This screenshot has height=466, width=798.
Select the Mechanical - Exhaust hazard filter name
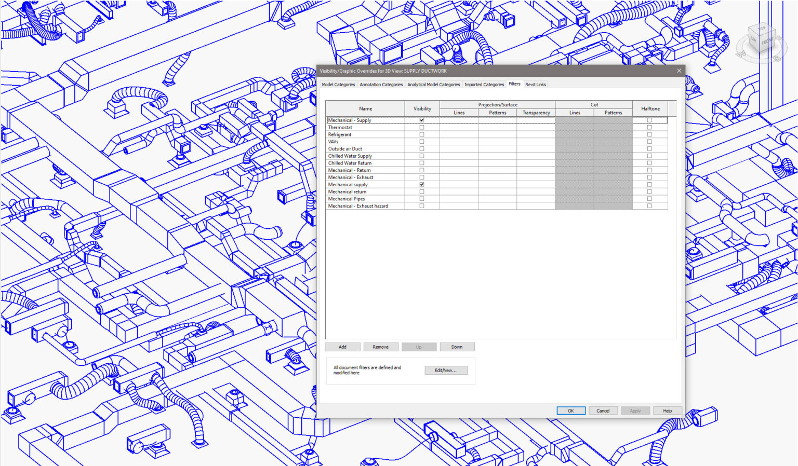tap(358, 206)
